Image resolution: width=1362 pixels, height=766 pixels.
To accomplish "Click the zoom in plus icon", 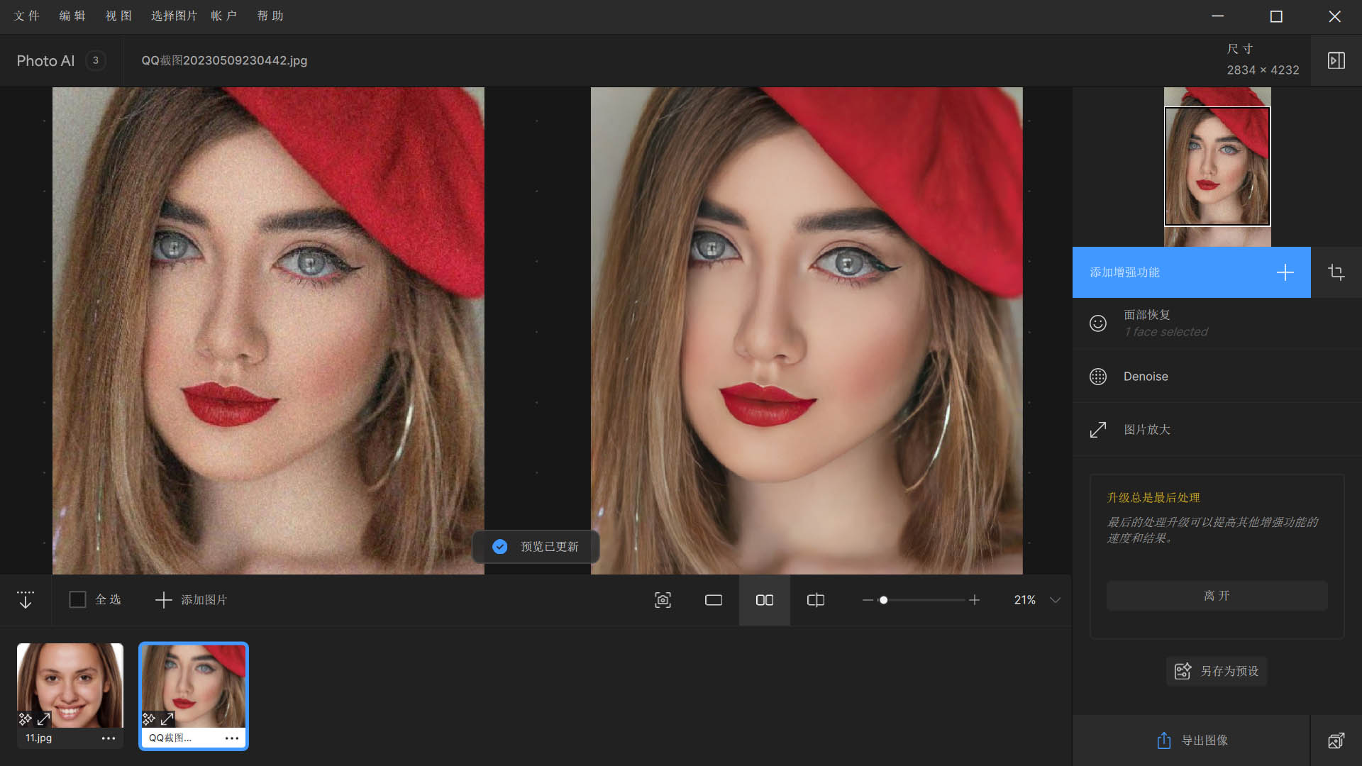I will [x=975, y=600].
